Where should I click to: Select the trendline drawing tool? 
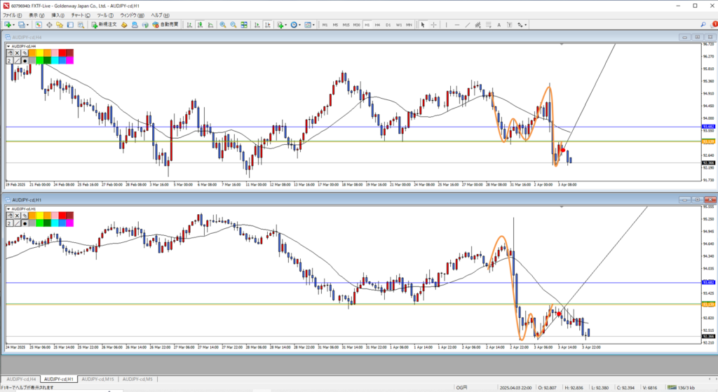[x=468, y=24]
